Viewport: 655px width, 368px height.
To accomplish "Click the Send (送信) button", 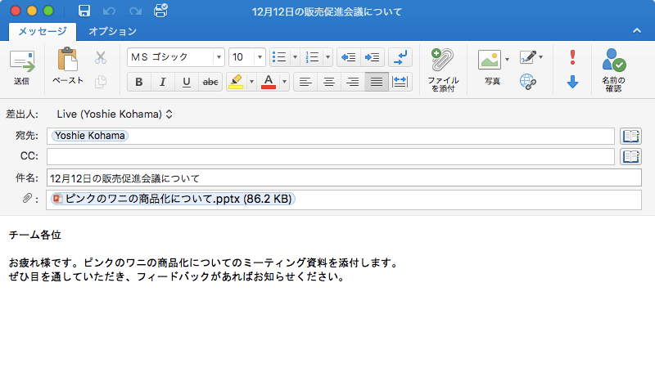I will [22, 68].
